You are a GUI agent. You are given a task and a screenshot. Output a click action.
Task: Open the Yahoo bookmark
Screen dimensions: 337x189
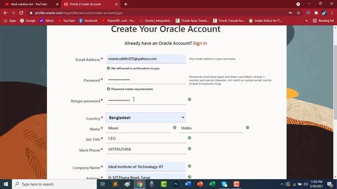pos(46,20)
